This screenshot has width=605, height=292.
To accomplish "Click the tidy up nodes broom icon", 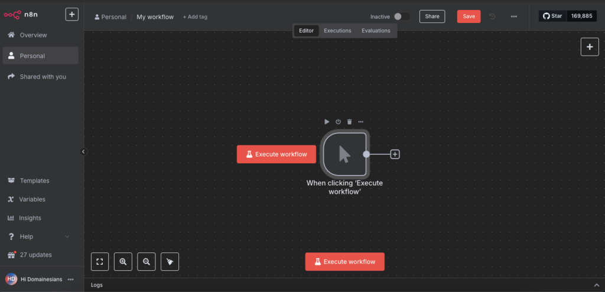I will coord(170,261).
